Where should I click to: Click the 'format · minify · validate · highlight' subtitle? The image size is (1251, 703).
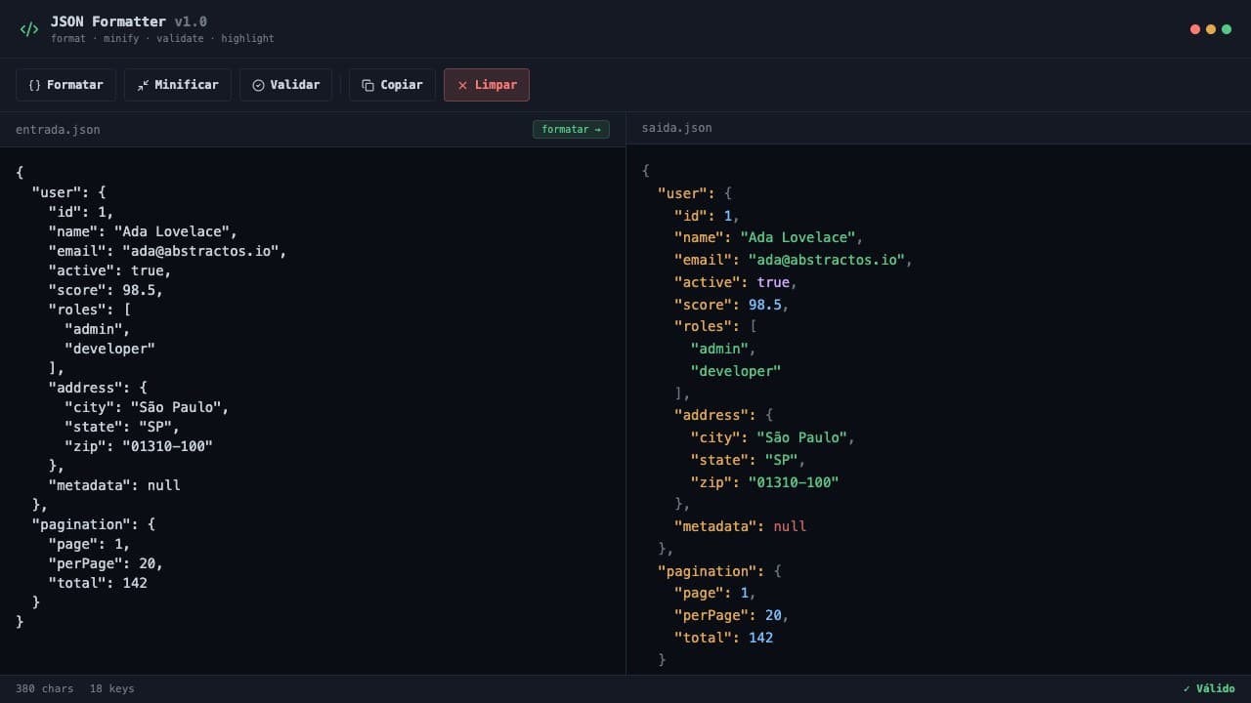[x=162, y=39]
